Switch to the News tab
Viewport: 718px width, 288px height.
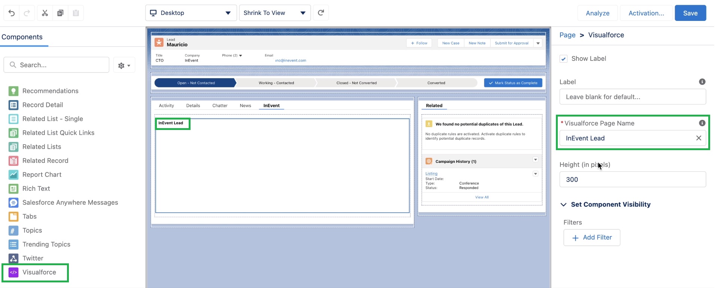click(245, 106)
